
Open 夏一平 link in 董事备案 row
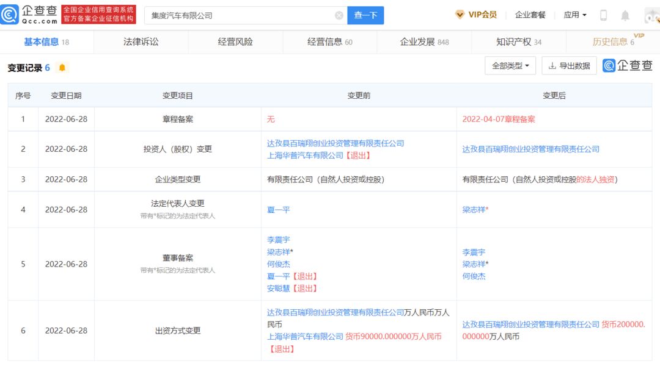(278, 276)
